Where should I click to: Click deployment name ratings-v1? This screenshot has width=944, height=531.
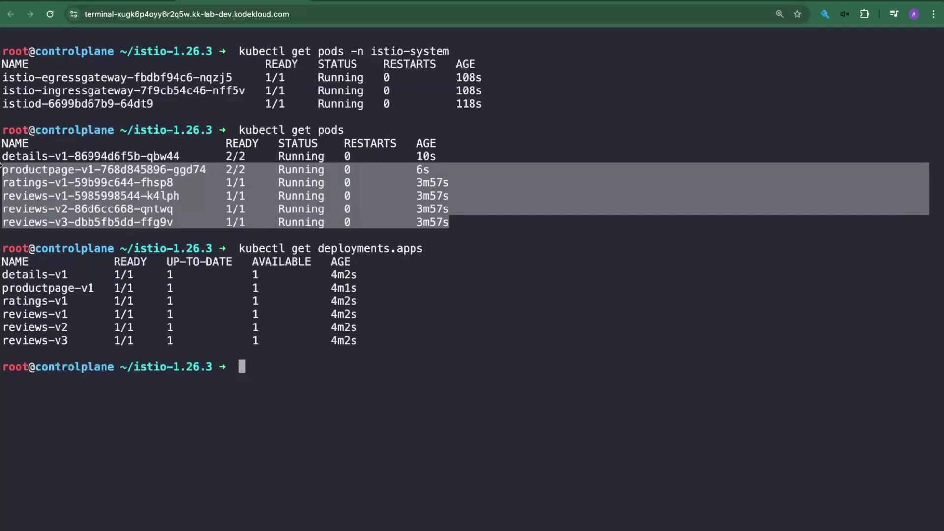35,301
